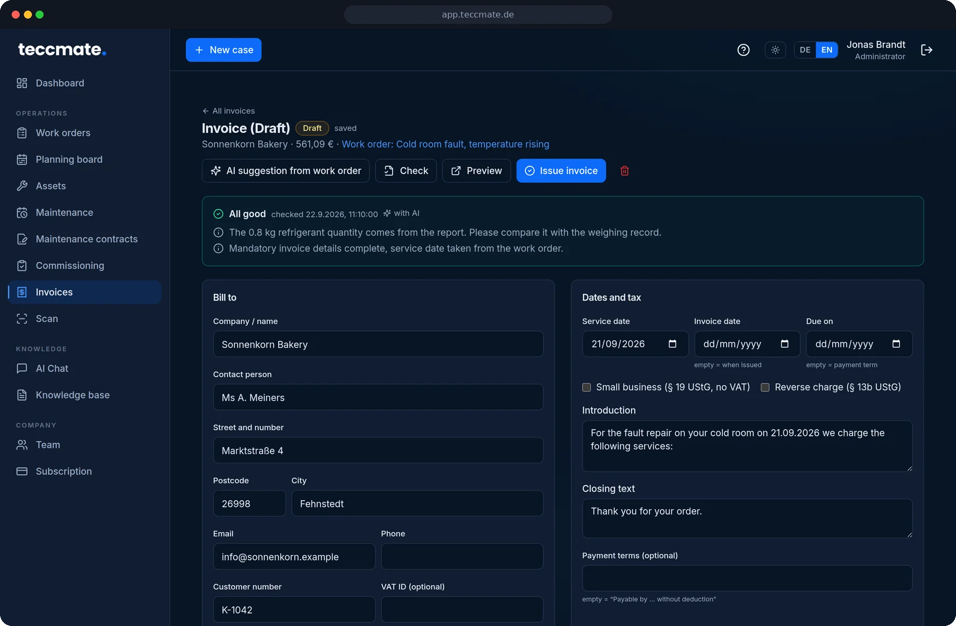Enable Small business § 19 UStG checkbox
The image size is (956, 626).
click(x=586, y=387)
